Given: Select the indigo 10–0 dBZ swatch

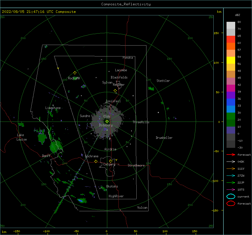Looking at the screenshot, I should click(231, 130).
